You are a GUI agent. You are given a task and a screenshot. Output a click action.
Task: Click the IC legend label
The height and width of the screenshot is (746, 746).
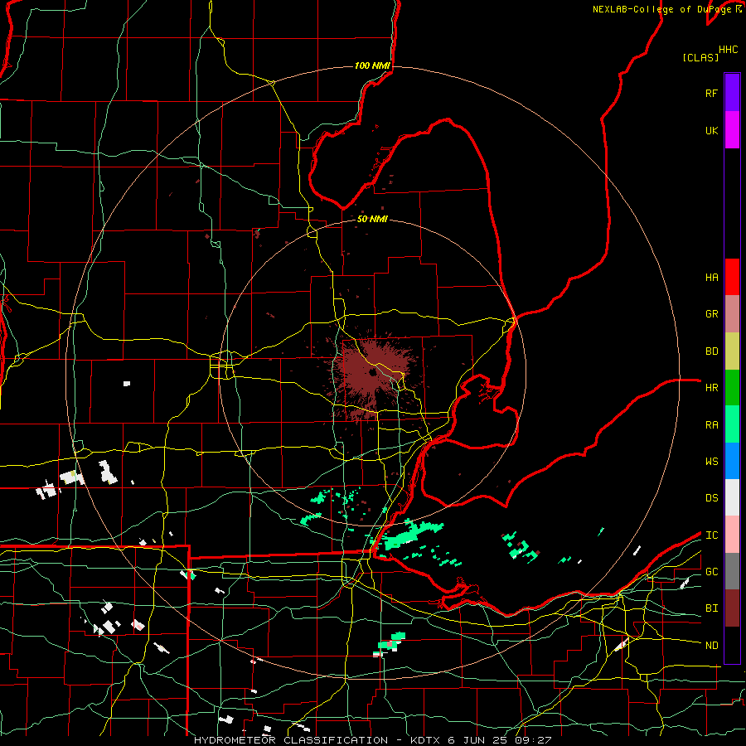711,535
